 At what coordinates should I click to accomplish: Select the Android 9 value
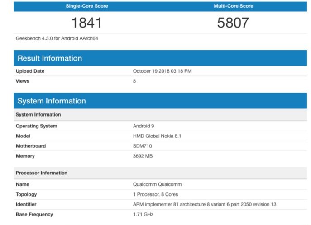point(144,126)
